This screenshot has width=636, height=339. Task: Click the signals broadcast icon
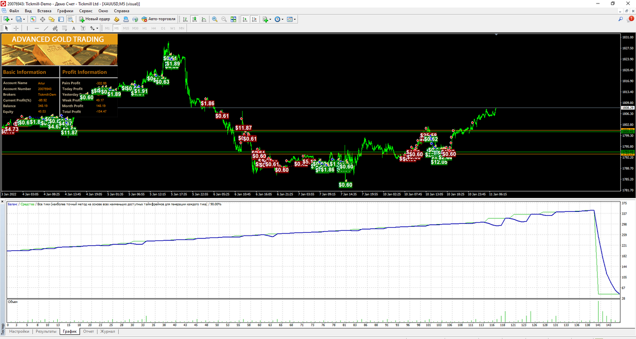tap(135, 19)
